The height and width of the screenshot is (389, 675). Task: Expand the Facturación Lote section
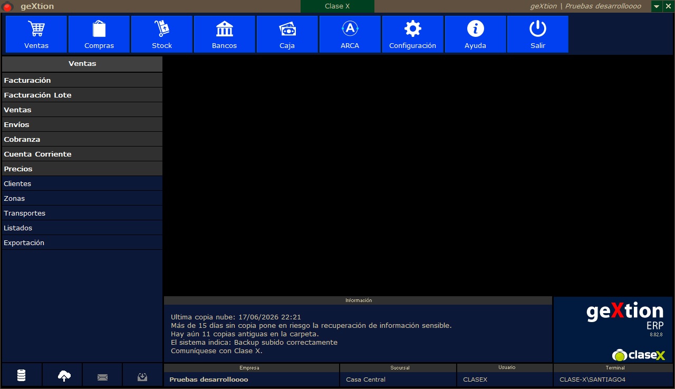click(x=82, y=95)
